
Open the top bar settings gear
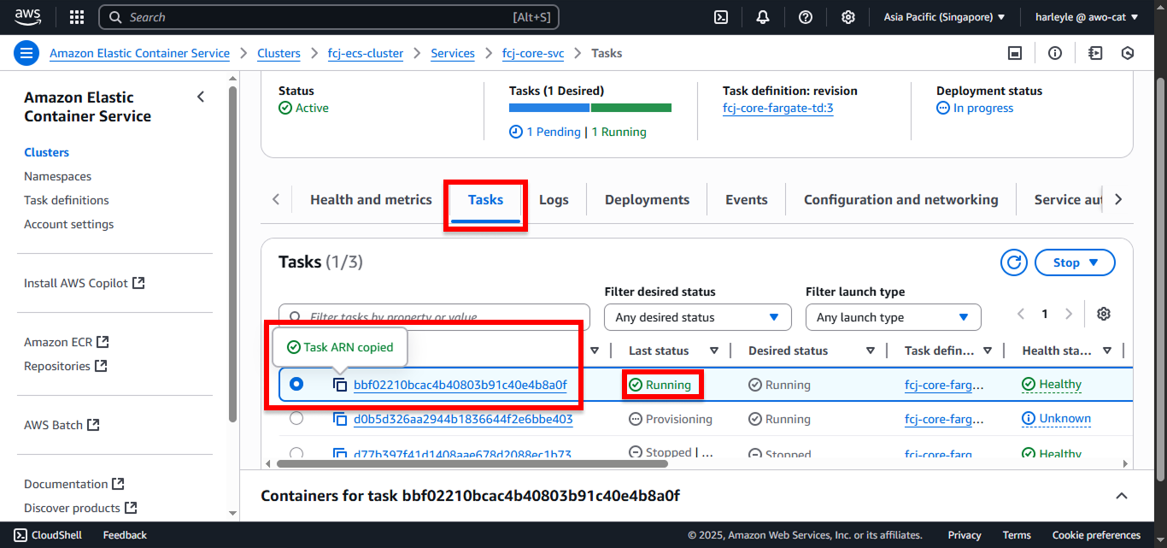coord(848,17)
